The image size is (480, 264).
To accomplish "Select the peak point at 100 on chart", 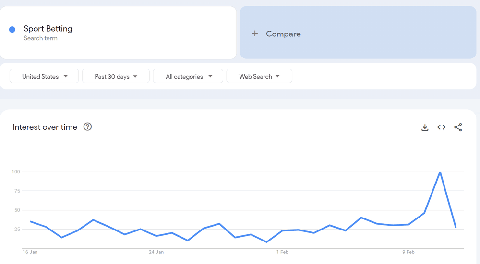I will coord(440,172).
